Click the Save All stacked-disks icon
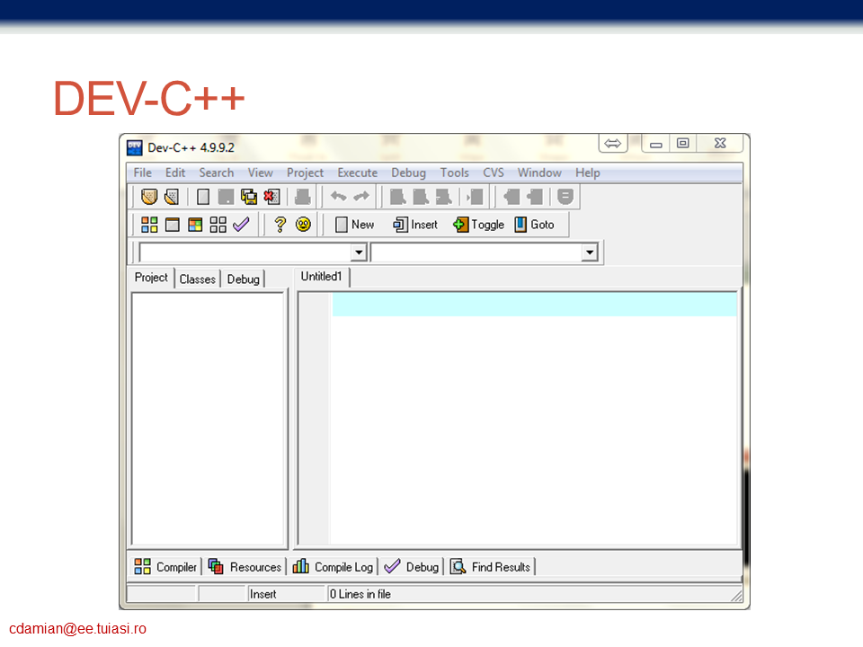Screen dimensions: 863x647 click(x=249, y=197)
